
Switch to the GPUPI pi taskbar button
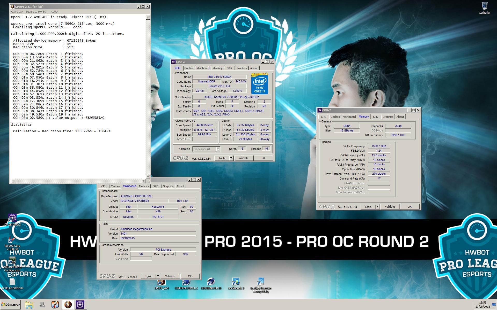tap(68, 305)
